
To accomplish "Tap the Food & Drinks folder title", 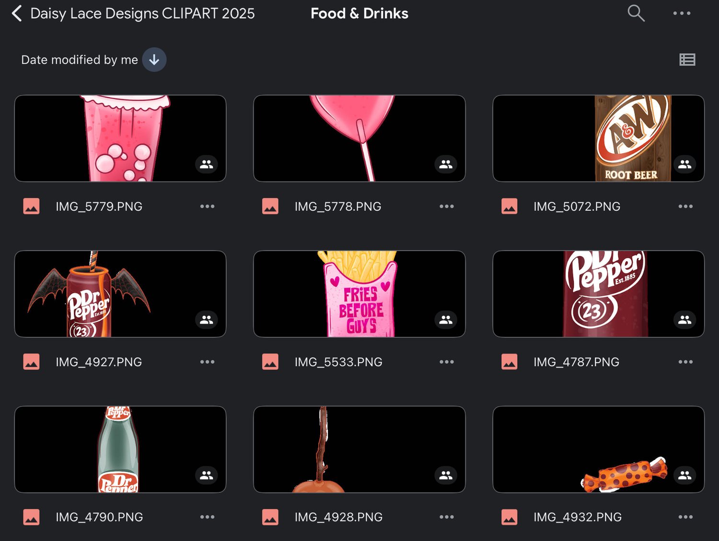I will point(359,13).
